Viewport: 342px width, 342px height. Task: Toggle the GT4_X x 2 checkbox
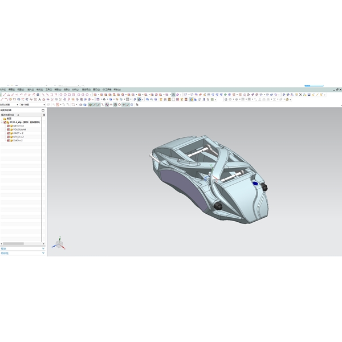(x=8, y=137)
